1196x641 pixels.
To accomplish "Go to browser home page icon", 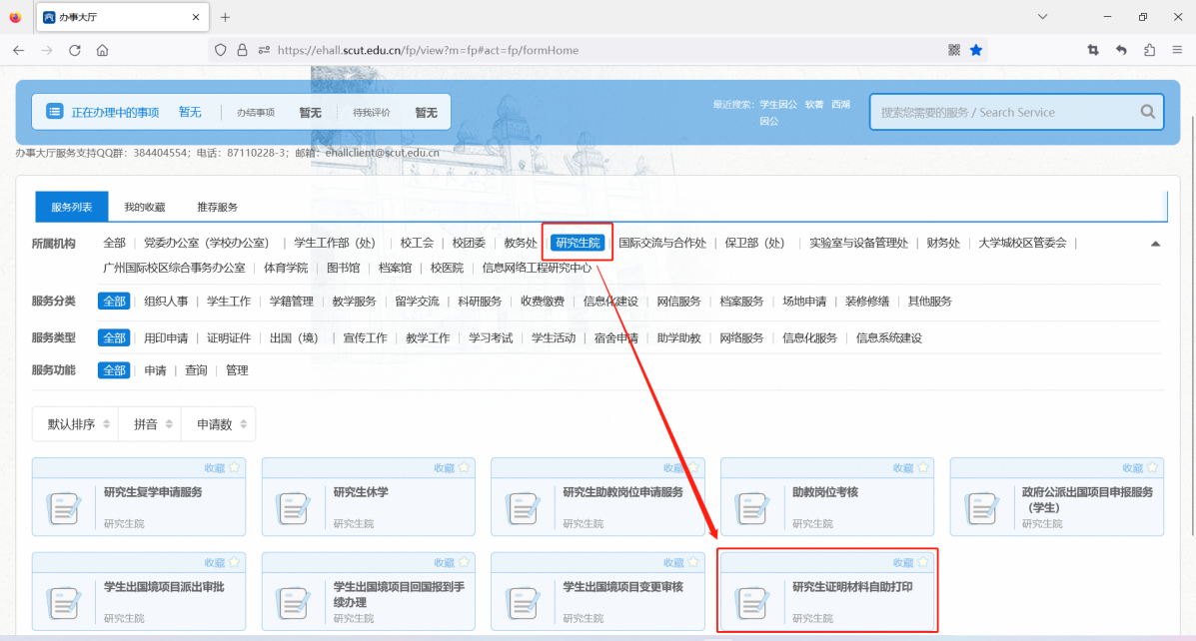I will [102, 50].
